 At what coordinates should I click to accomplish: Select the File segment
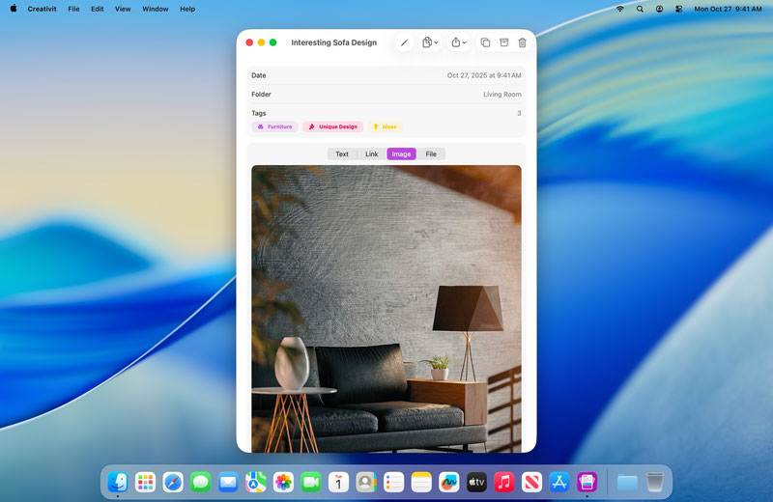(431, 153)
